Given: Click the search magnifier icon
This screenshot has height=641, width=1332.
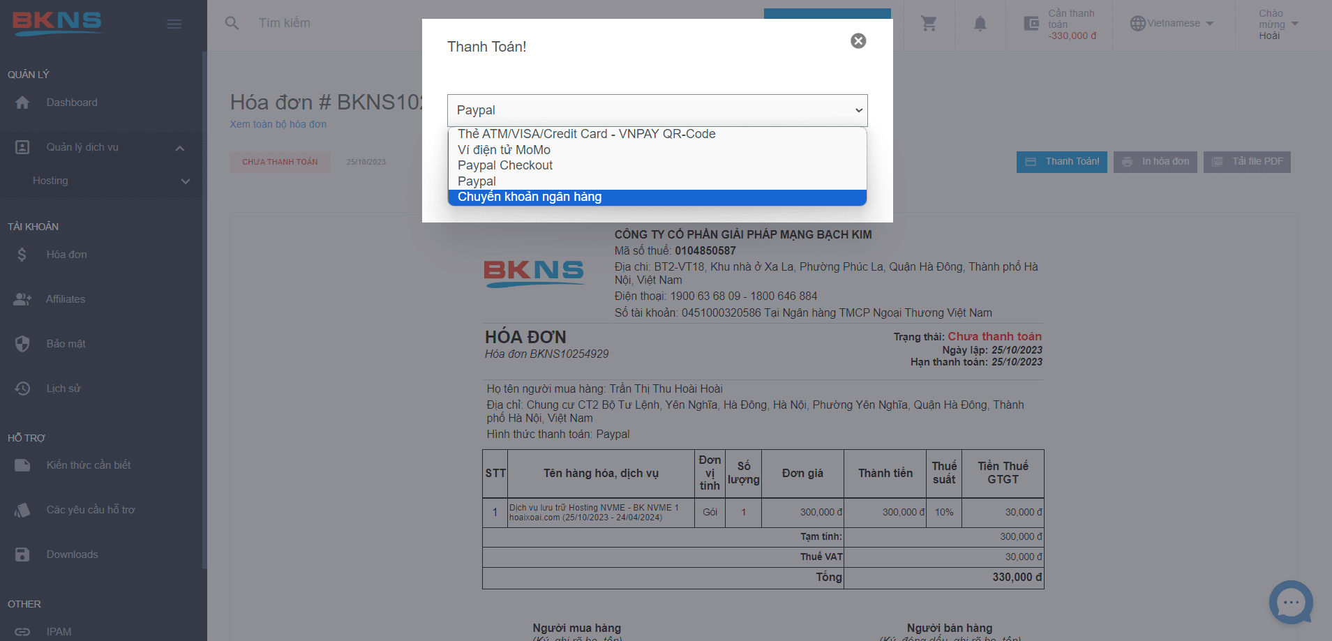Looking at the screenshot, I should [232, 23].
